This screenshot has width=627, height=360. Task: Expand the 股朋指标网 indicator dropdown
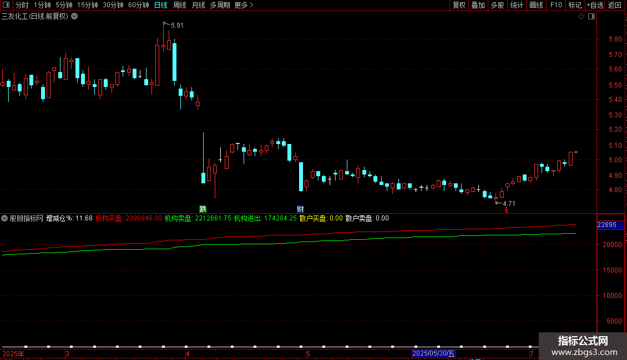(4, 218)
